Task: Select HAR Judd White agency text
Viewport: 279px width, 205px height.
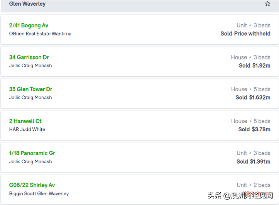Action: pyautogui.click(x=27, y=129)
